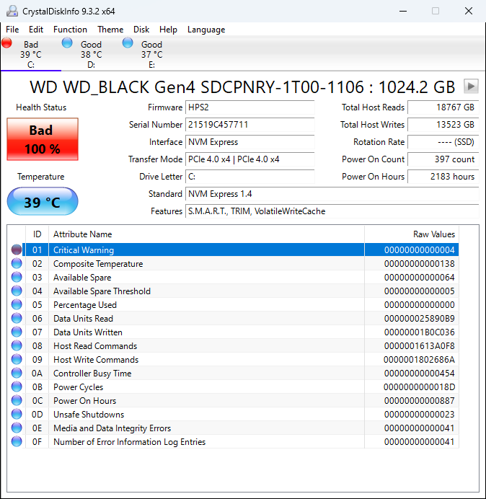Image resolution: width=486 pixels, height=499 pixels.
Task: Click the Serial Number field 21519C457711
Action: [249, 125]
